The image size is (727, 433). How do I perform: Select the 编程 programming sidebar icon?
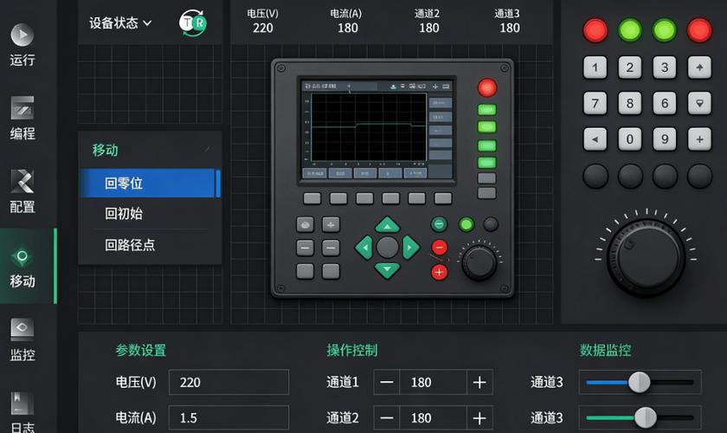click(x=23, y=119)
